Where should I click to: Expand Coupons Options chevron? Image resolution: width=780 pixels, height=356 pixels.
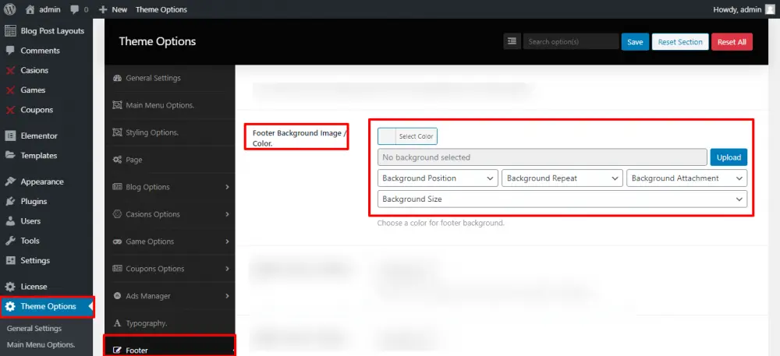[x=227, y=269]
